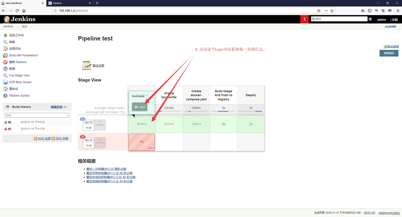Click the browser back arrow
Image resolution: width=402 pixels, height=217 pixels.
coord(4,11)
